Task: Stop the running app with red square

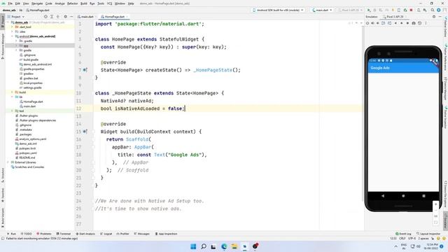Action: pos(411,10)
